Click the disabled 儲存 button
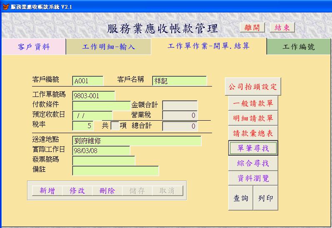The image size is (332, 228). (137, 191)
